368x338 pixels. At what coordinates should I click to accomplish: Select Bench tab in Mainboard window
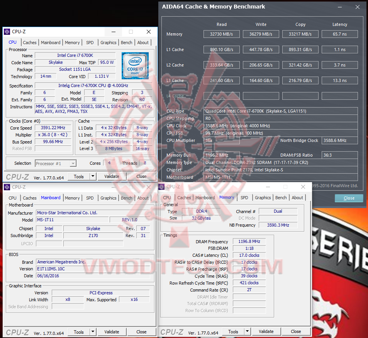(x=127, y=198)
